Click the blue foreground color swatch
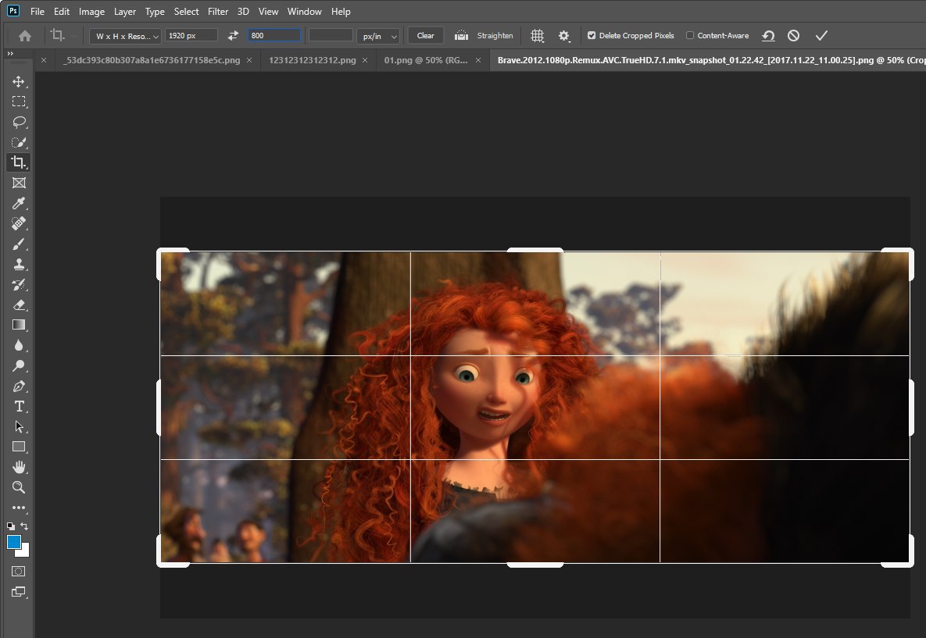The width and height of the screenshot is (926, 638). click(13, 542)
